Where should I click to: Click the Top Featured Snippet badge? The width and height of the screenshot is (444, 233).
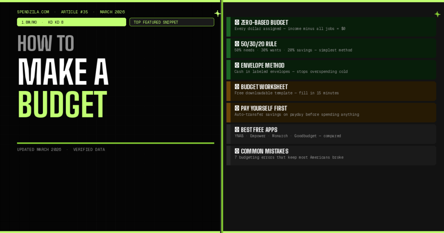pos(172,22)
